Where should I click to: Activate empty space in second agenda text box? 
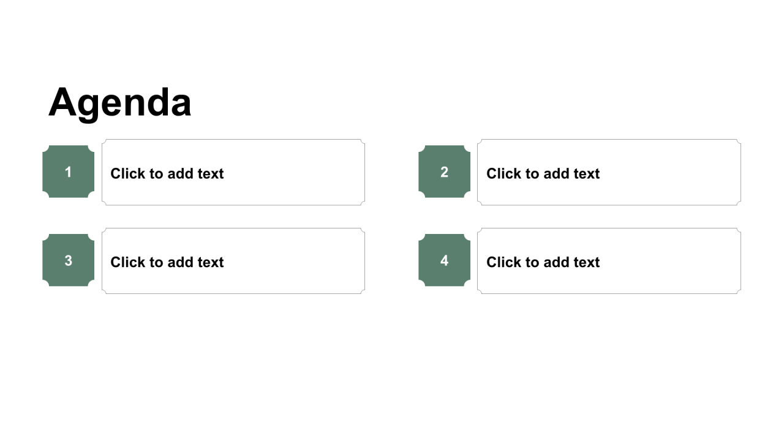(x=670, y=173)
